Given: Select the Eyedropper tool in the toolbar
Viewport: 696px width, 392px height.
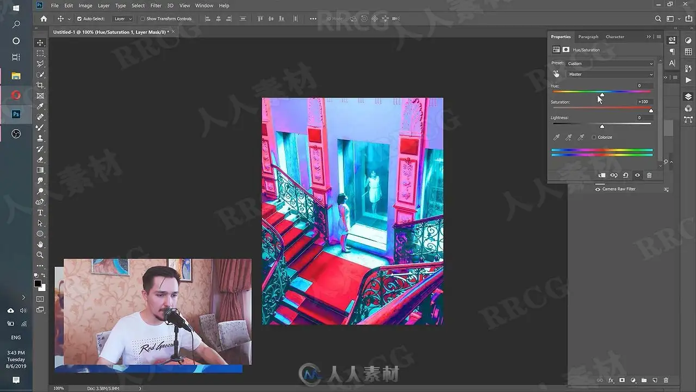Looking at the screenshot, I should click(x=40, y=106).
